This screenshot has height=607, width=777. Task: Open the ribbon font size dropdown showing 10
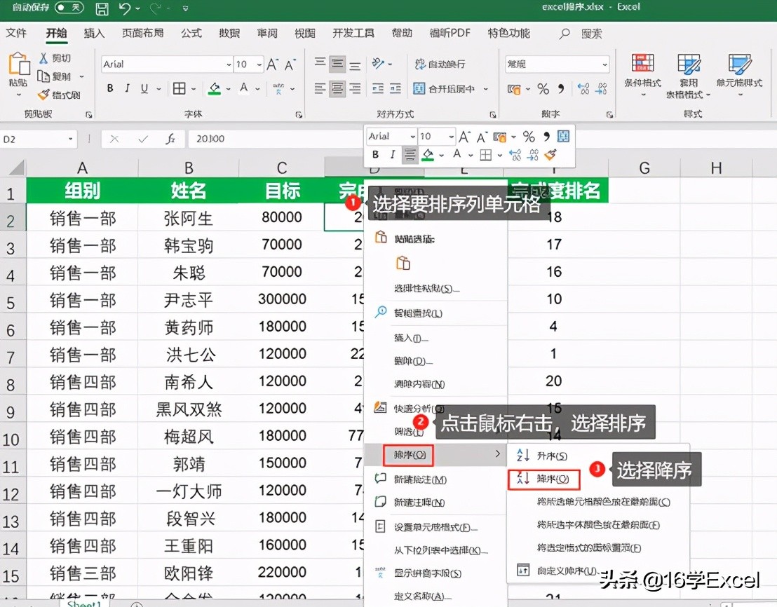click(259, 64)
